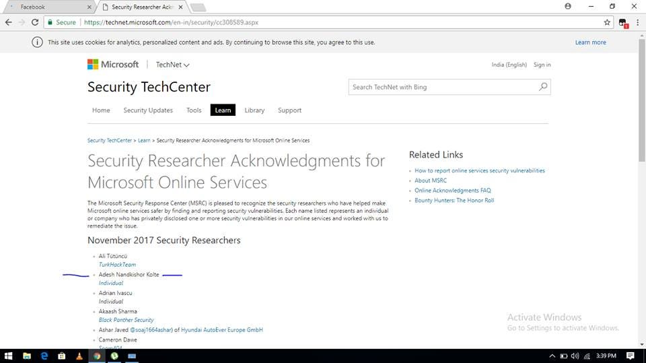Open the Action Center notifications icon

(x=631, y=356)
